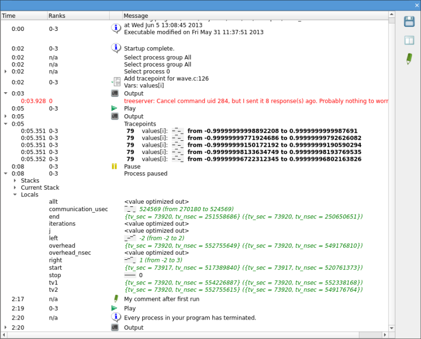The width and height of the screenshot is (421, 339).
Task: Click the save session icon in the sidebar
Action: point(408,20)
